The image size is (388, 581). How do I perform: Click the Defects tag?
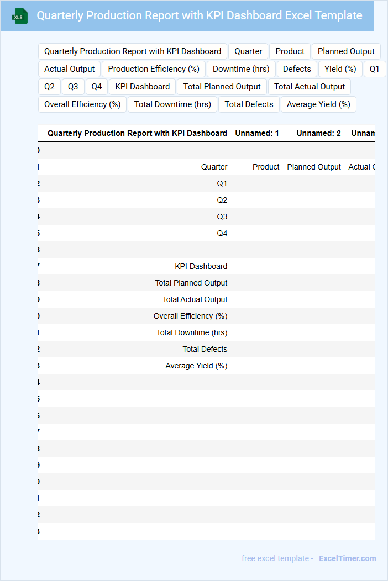[297, 69]
